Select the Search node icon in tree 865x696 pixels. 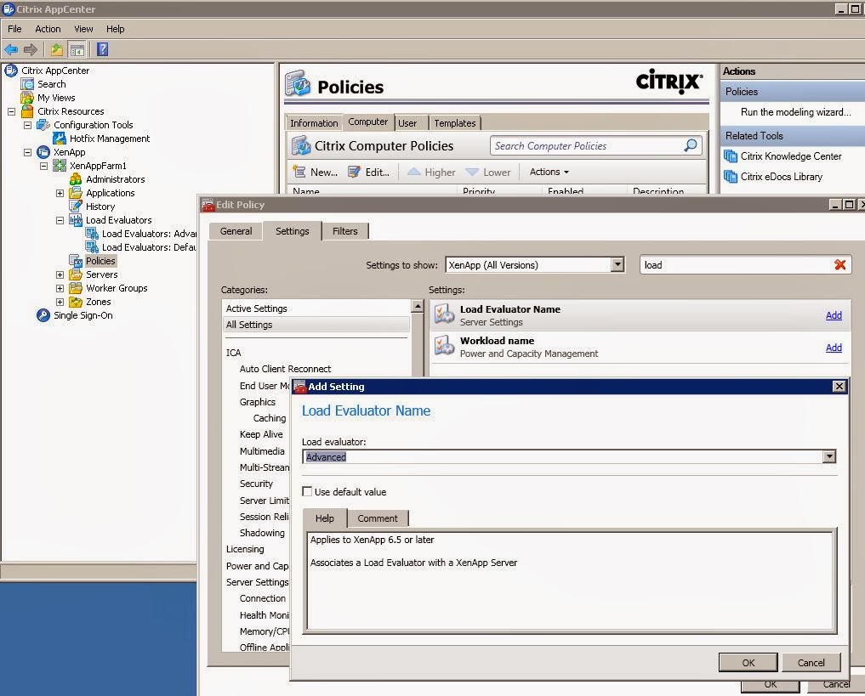coord(27,84)
